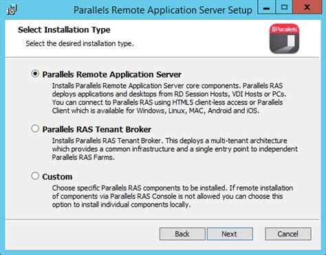Click the bold Parallels Remote Application Server label
Screen dimensions: 326x255
pyautogui.click(x=112, y=74)
